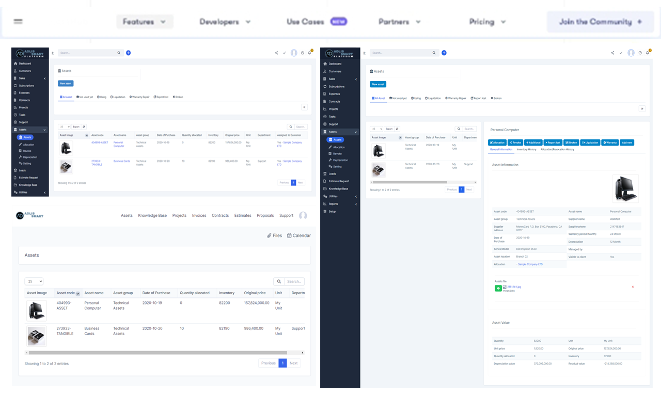Open the Pricing dropdown
This screenshot has height=412, width=661.
click(x=487, y=22)
